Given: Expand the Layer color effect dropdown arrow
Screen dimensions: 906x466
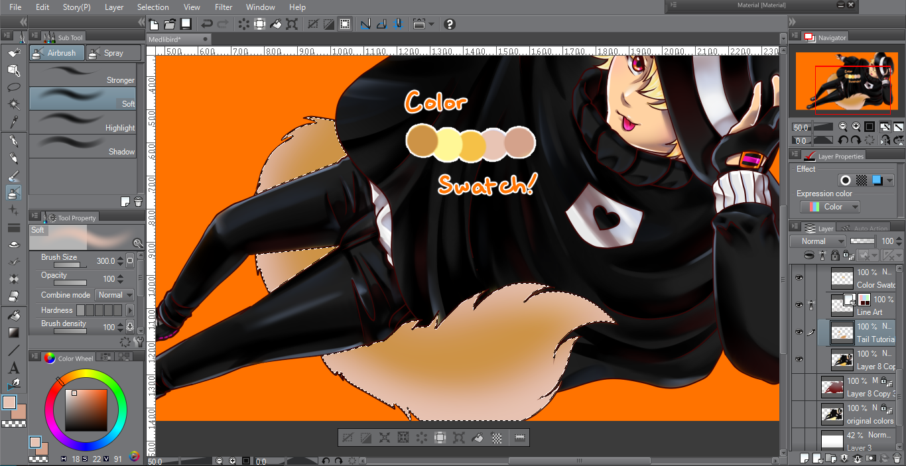Looking at the screenshot, I should pyautogui.click(x=889, y=180).
